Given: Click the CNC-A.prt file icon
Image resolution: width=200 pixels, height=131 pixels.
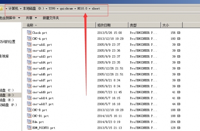Looking at the screenshot, I should point(29,38).
